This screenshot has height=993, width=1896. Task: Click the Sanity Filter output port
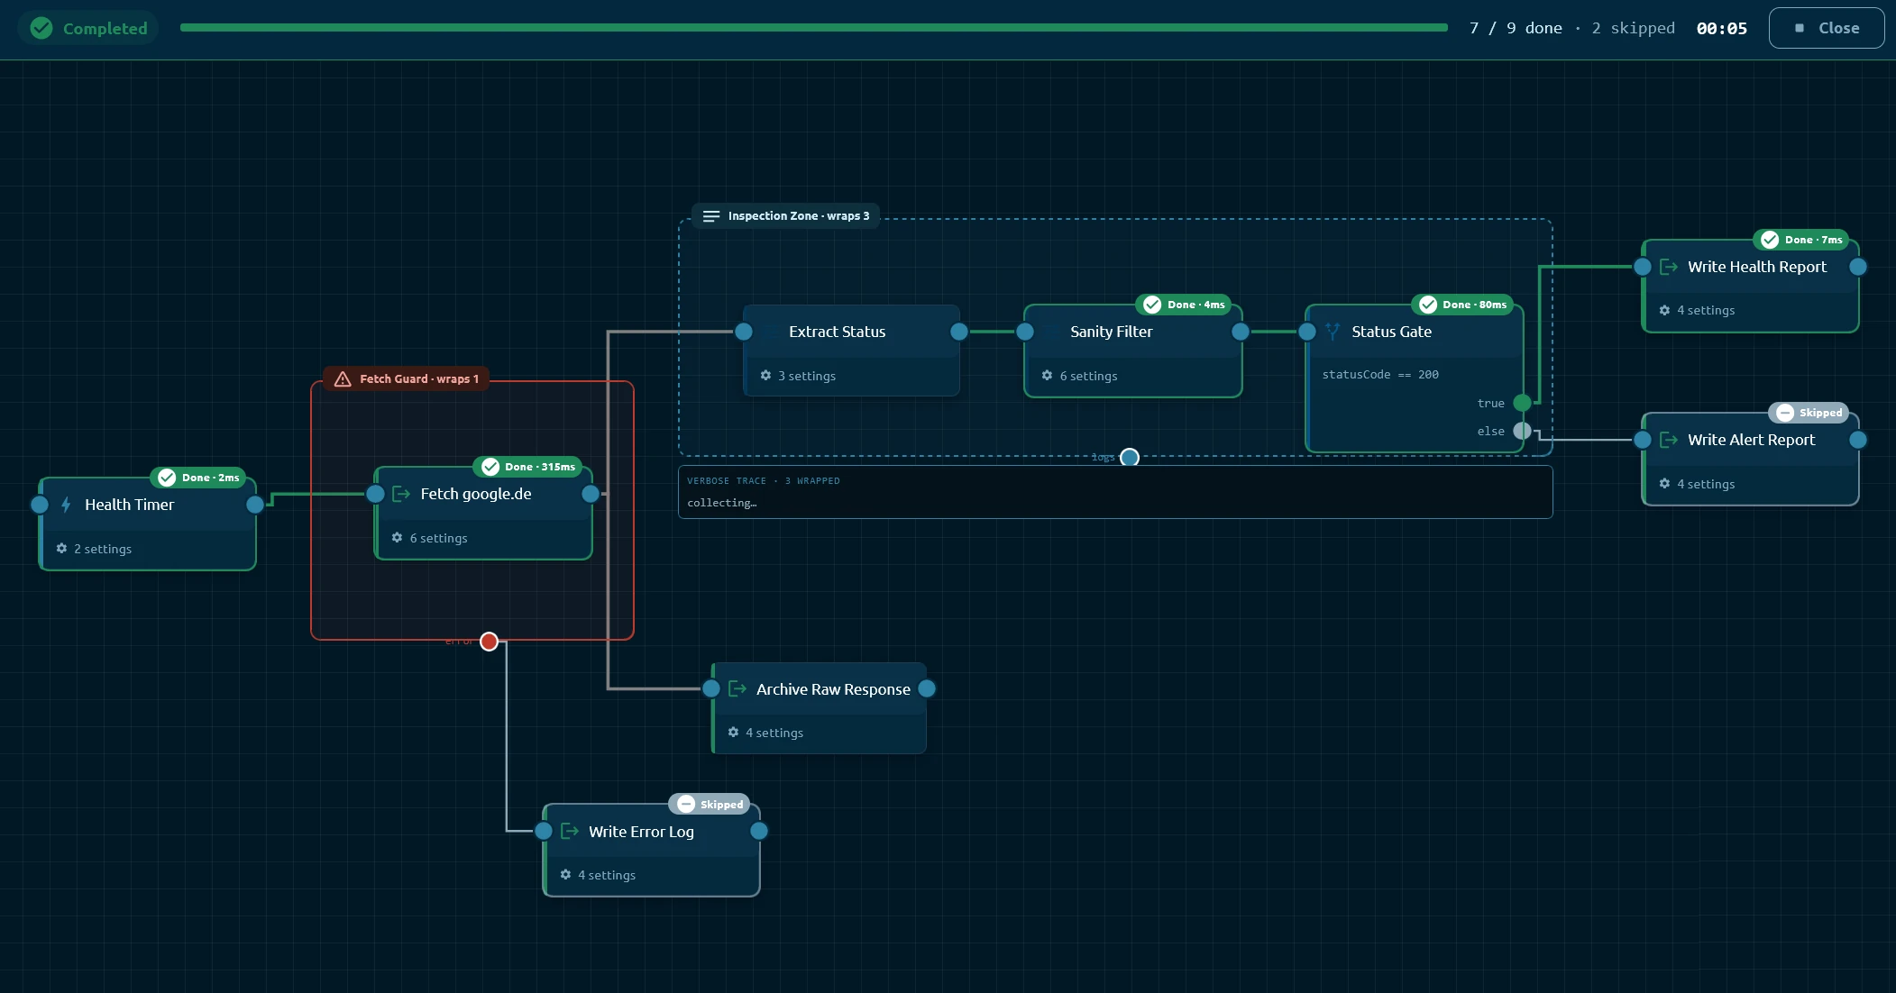[1241, 332]
